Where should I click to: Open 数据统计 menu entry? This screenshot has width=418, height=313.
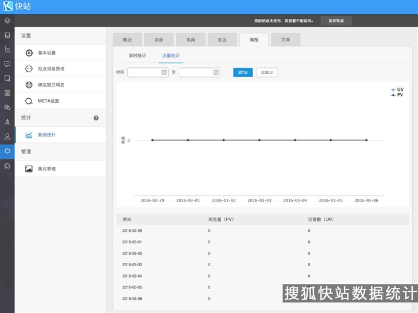pos(61,135)
